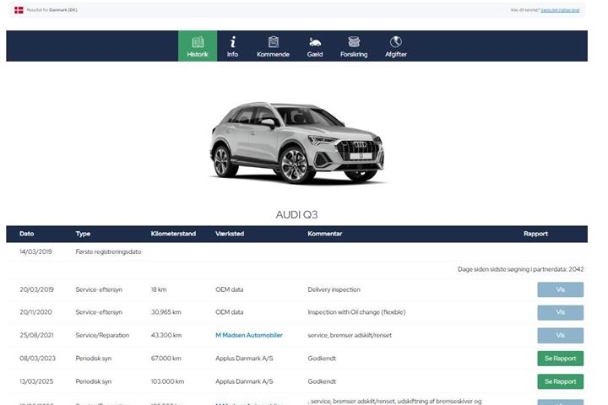This screenshot has width=608, height=405.
Task: Click the 43.300 km odometer value
Action: tap(166, 335)
